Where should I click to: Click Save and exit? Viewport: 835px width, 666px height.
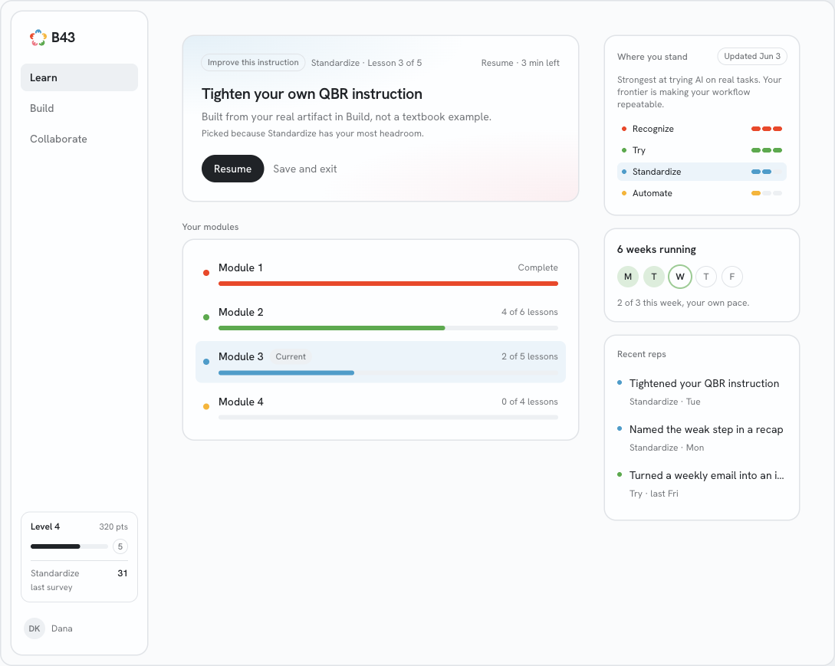pos(305,169)
